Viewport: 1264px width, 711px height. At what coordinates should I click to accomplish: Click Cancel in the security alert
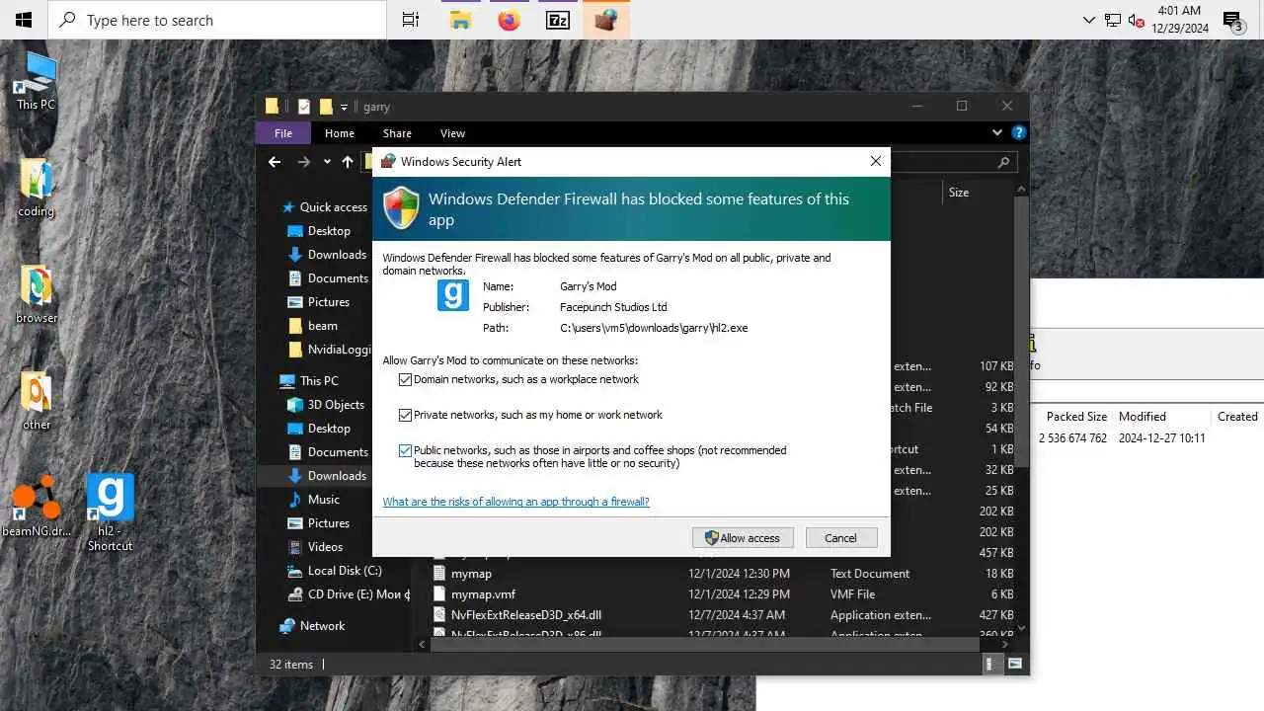pyautogui.click(x=841, y=538)
